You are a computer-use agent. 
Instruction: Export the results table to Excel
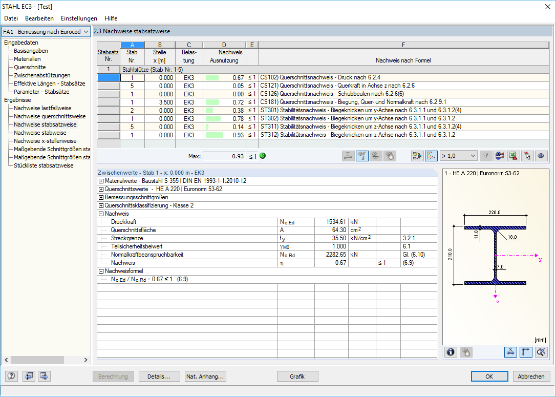pyautogui.click(x=512, y=156)
